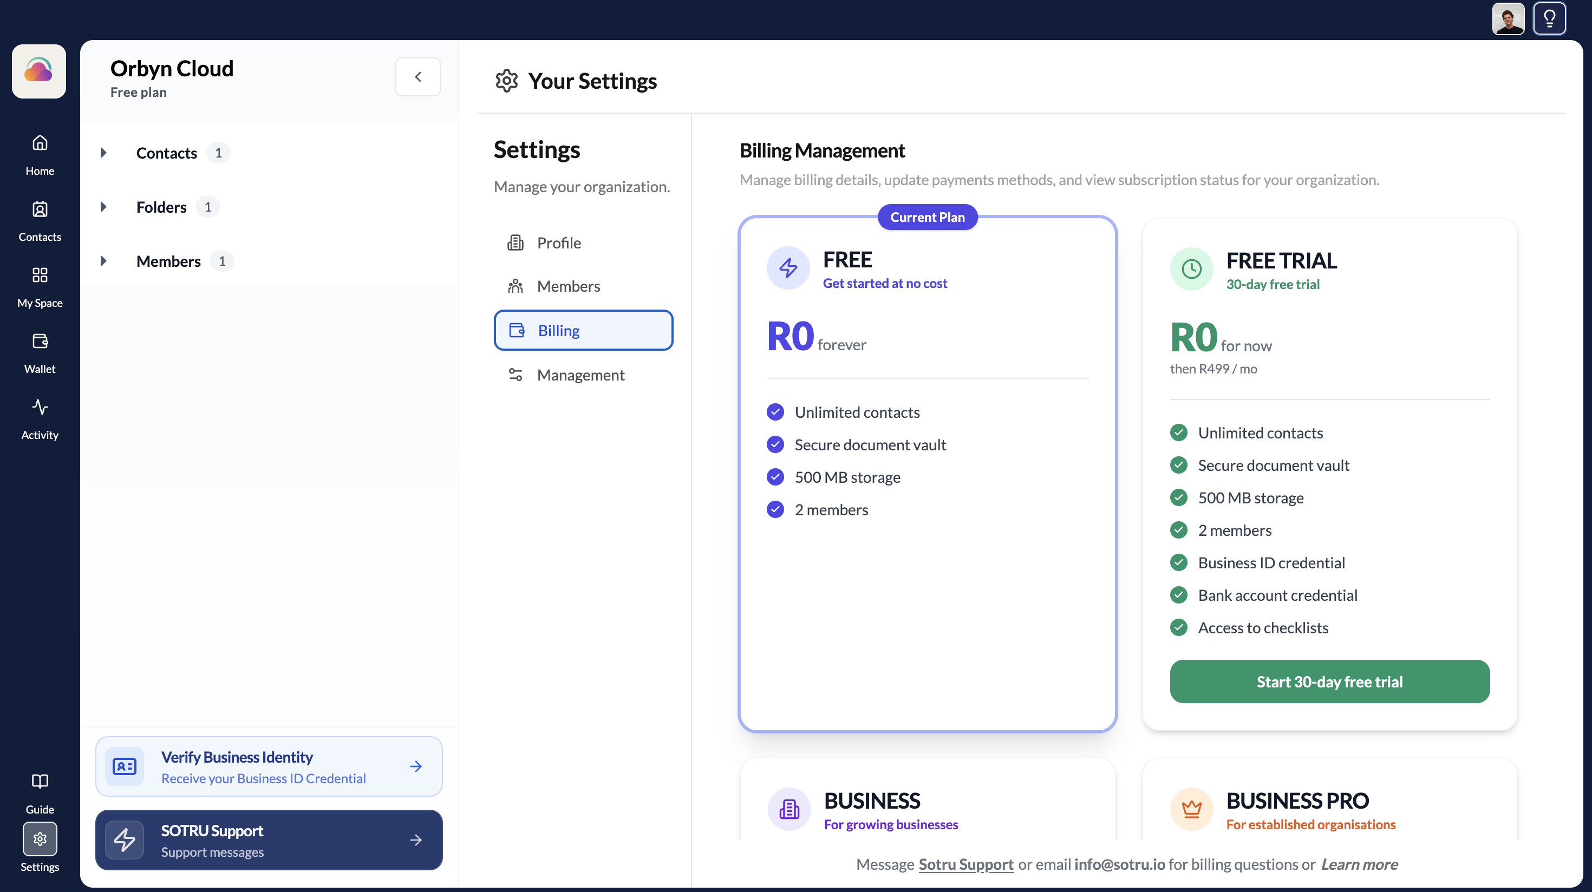This screenshot has width=1592, height=892.
Task: Click FREE TRIAL '500 MB storage' check icon
Action: coord(1178,497)
